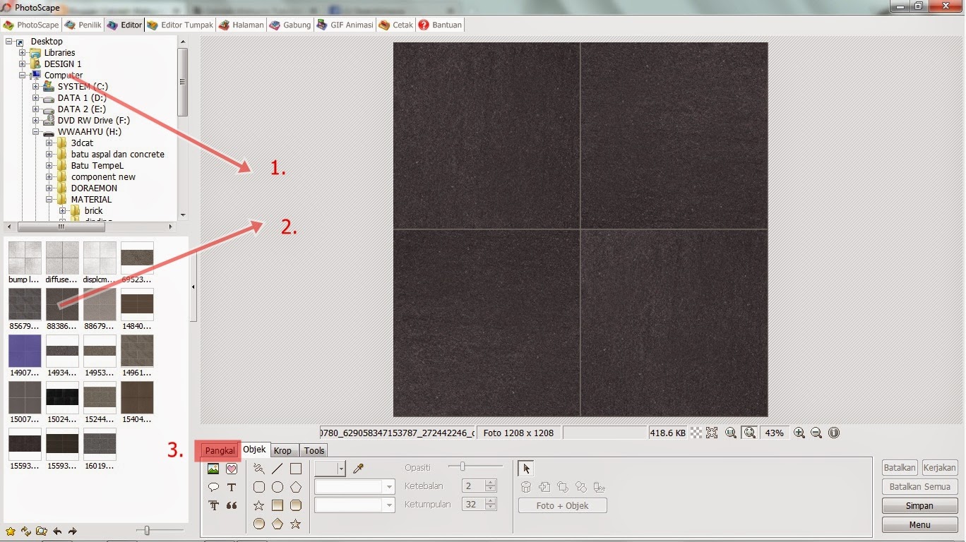Open the GIF Animasi module
This screenshot has height=542, width=966.
tap(345, 25)
